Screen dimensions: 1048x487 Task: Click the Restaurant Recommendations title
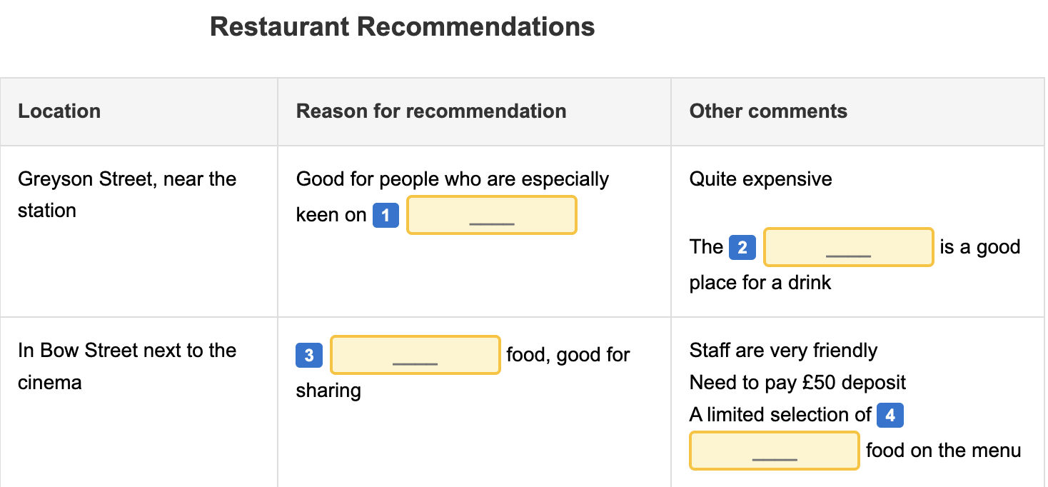402,27
